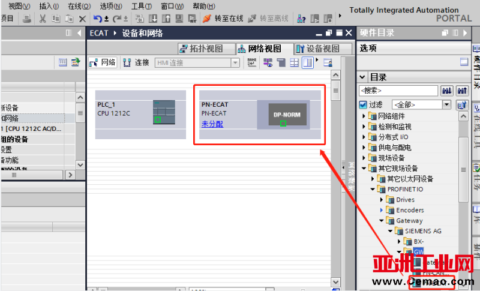
Task: Click the Cut scissors icon
Action: (43, 19)
